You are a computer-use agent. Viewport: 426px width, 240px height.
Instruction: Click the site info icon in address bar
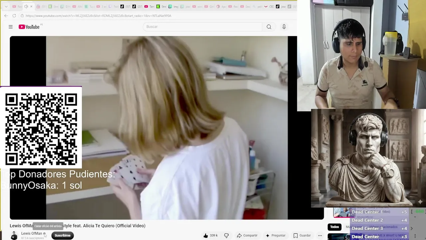[22, 16]
